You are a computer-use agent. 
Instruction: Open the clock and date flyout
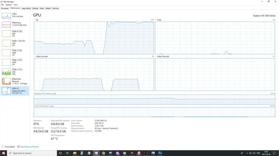pyautogui.click(x=266, y=153)
